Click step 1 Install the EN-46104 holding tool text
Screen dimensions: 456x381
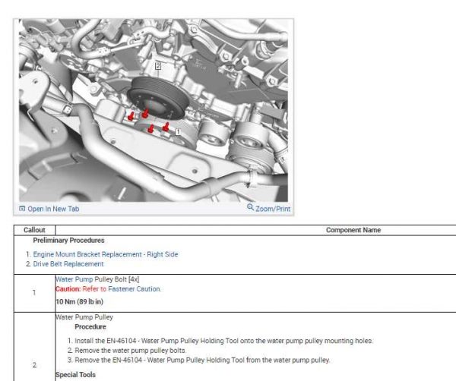coord(223,341)
